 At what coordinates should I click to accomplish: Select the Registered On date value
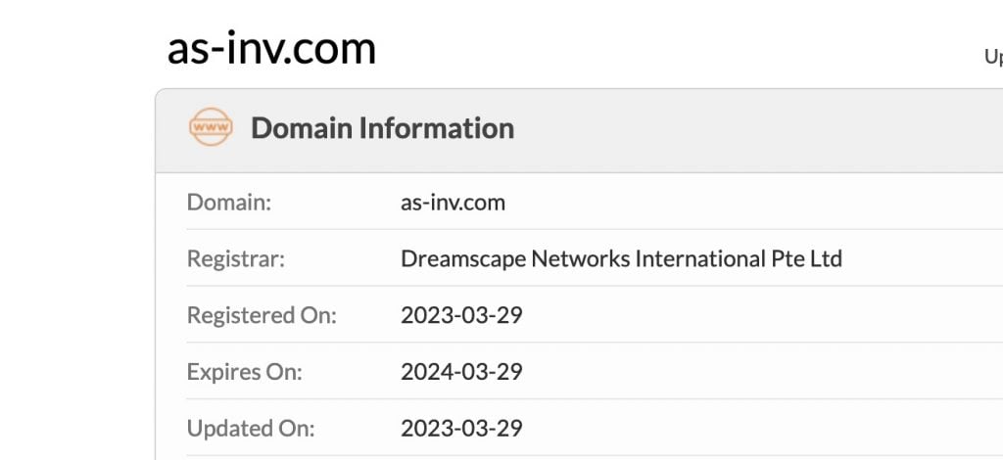click(x=461, y=315)
